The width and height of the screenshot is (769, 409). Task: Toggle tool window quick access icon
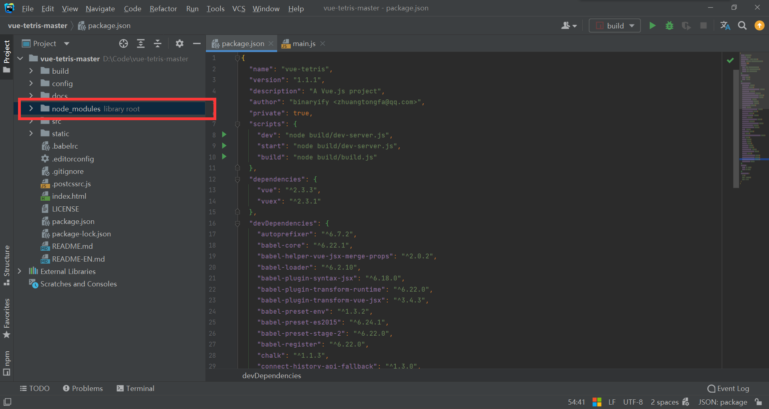coord(7,402)
